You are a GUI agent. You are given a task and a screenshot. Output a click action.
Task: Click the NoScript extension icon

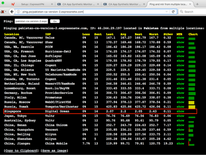[2, 12]
